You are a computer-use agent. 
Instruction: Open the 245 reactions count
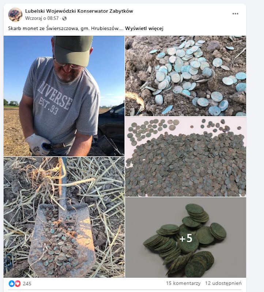(x=27, y=284)
